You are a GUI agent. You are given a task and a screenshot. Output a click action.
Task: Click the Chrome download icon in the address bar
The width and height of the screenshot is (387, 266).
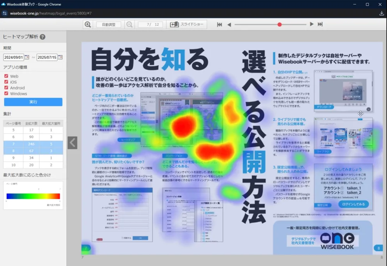[382, 13]
